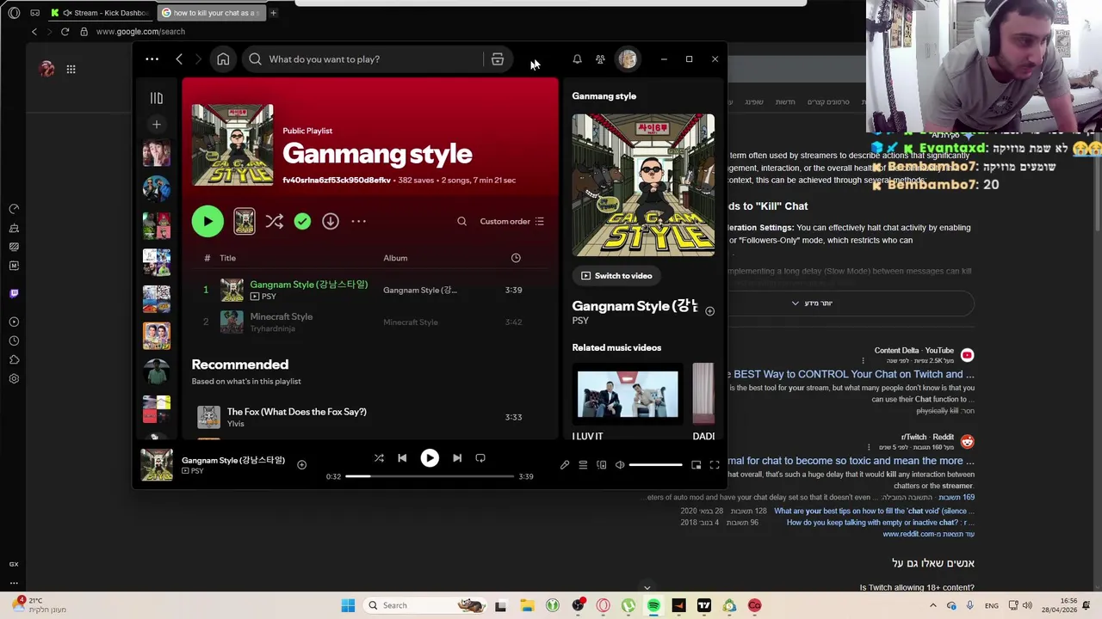Click playlist owner username link
1102x619 pixels.
pyautogui.click(x=337, y=181)
